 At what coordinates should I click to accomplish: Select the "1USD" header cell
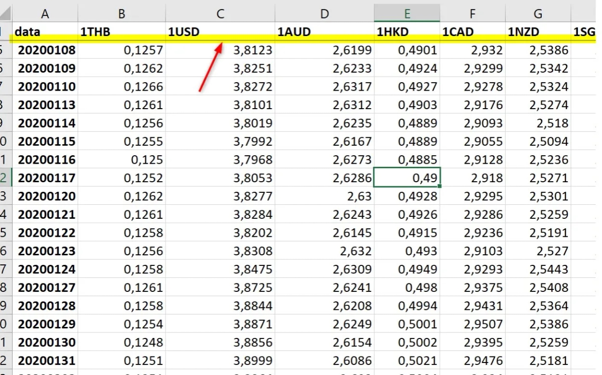coord(220,32)
